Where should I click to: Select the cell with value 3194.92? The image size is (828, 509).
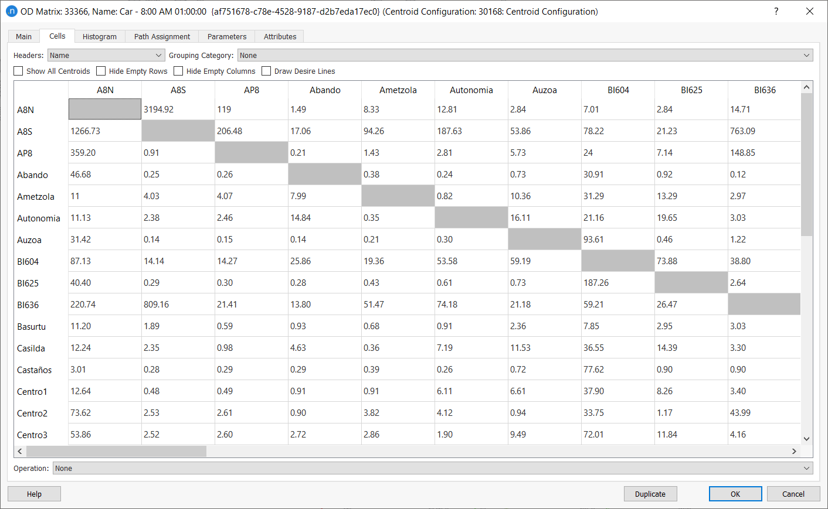pyautogui.click(x=178, y=109)
